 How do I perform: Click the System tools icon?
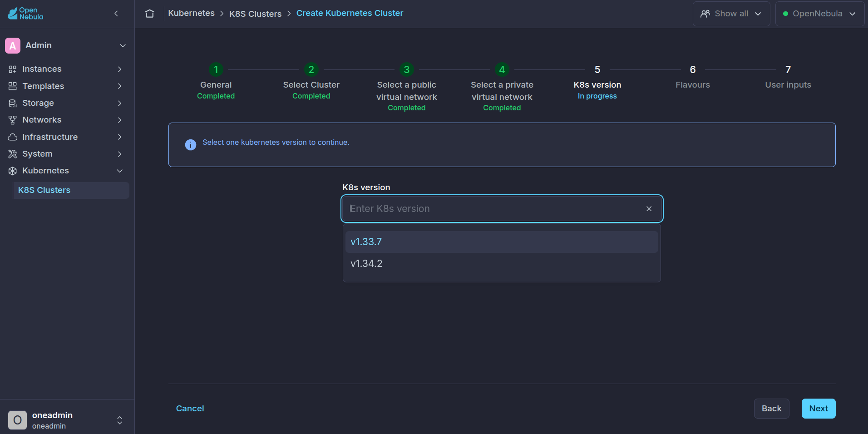point(13,154)
